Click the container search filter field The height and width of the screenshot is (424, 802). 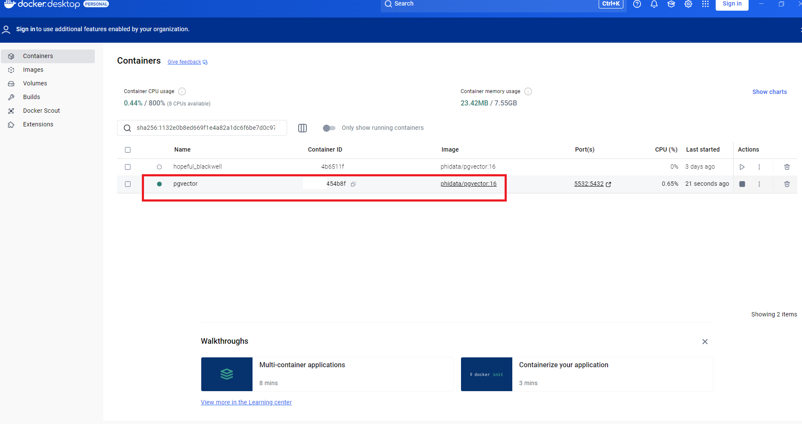click(x=206, y=128)
